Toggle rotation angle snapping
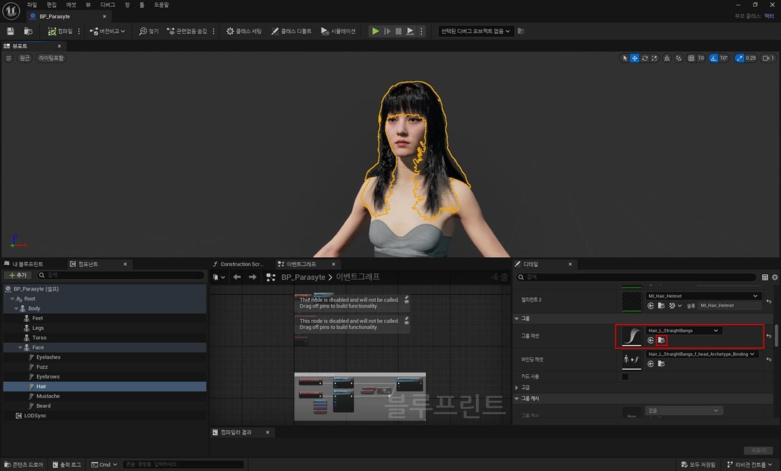The image size is (781, 471). (714, 58)
